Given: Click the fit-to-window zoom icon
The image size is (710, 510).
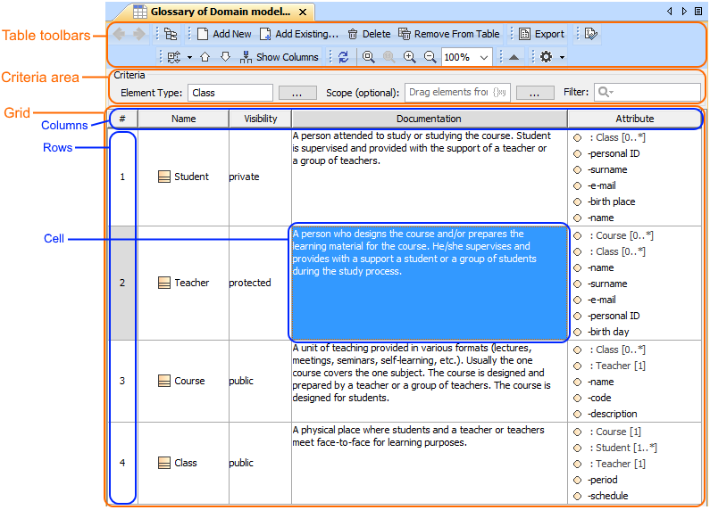Looking at the screenshot, I should [368, 57].
